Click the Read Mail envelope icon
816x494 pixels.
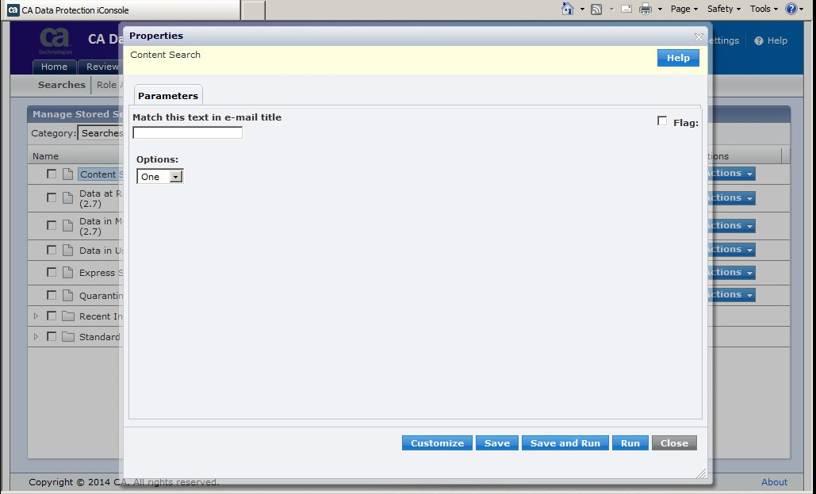tap(626, 9)
